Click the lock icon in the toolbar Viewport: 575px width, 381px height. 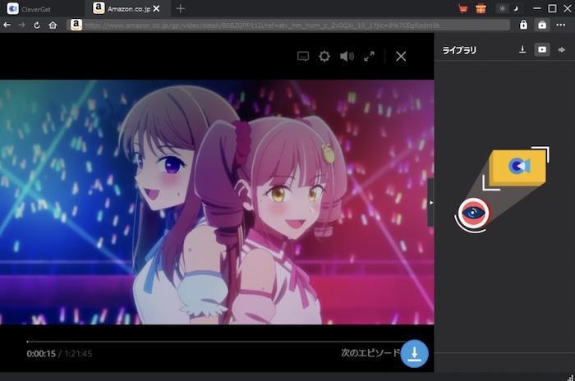click(x=523, y=25)
